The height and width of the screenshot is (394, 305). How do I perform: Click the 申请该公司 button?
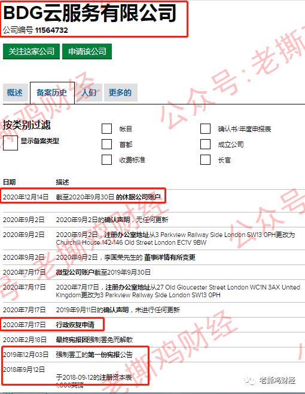(87, 51)
